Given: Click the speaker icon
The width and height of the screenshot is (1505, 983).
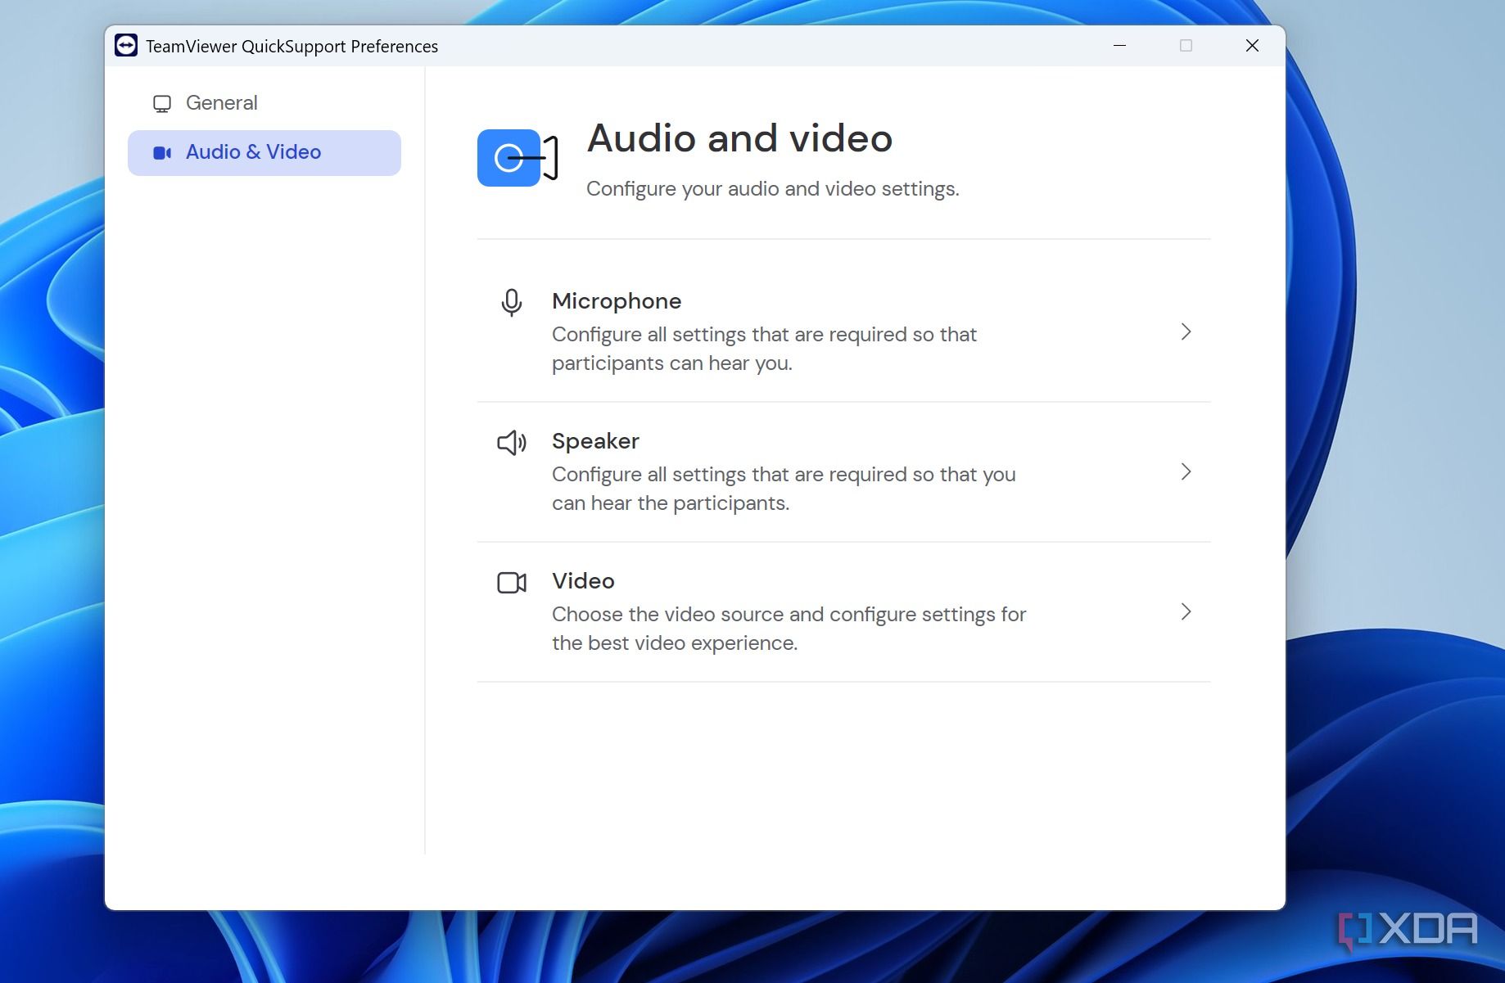Looking at the screenshot, I should [x=511, y=443].
